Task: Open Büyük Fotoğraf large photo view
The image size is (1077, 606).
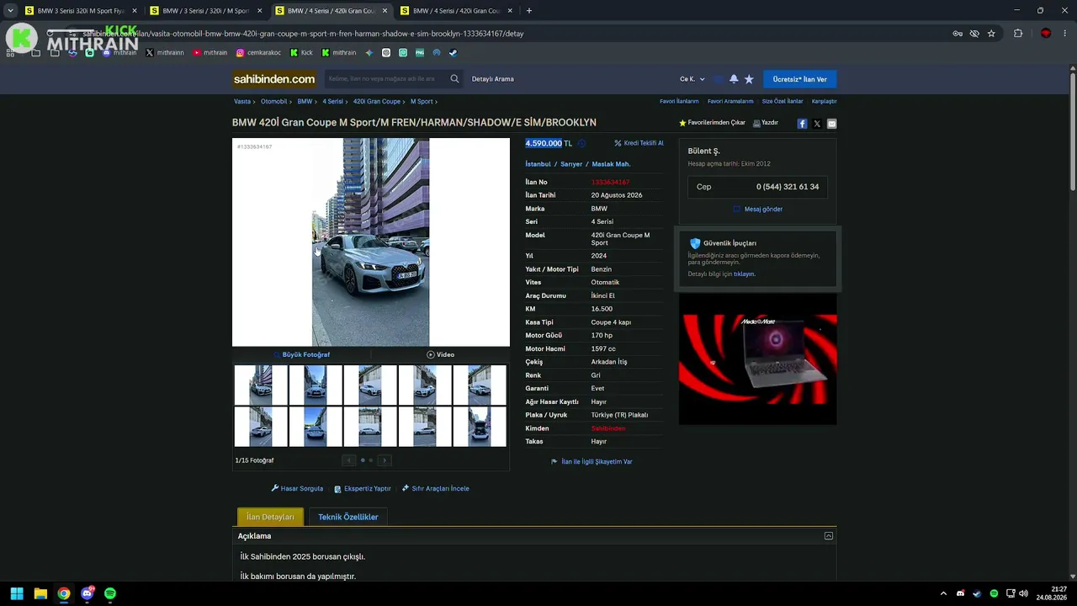Action: [301, 354]
